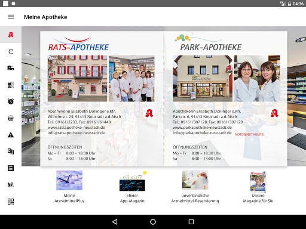Tap Rats-Apotheke 'Sa 8:00 – 13:00 Uhr' hours

click(x=71, y=159)
